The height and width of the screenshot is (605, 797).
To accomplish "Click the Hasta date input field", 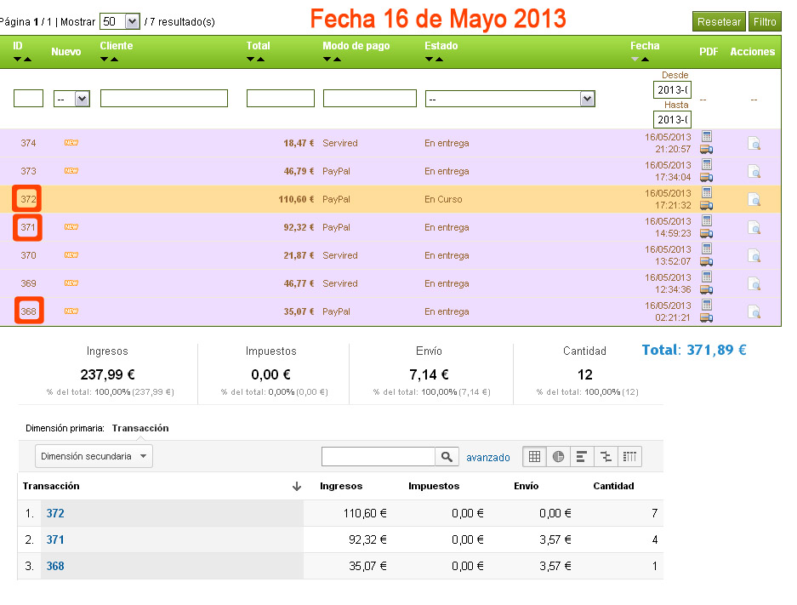I will (672, 119).
